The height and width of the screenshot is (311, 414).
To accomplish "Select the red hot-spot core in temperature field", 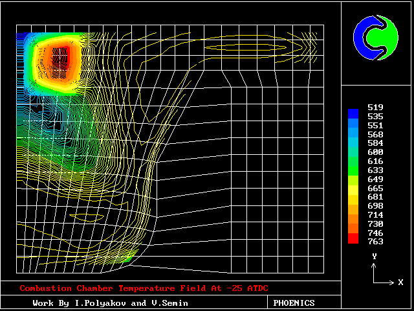I will click(x=60, y=57).
